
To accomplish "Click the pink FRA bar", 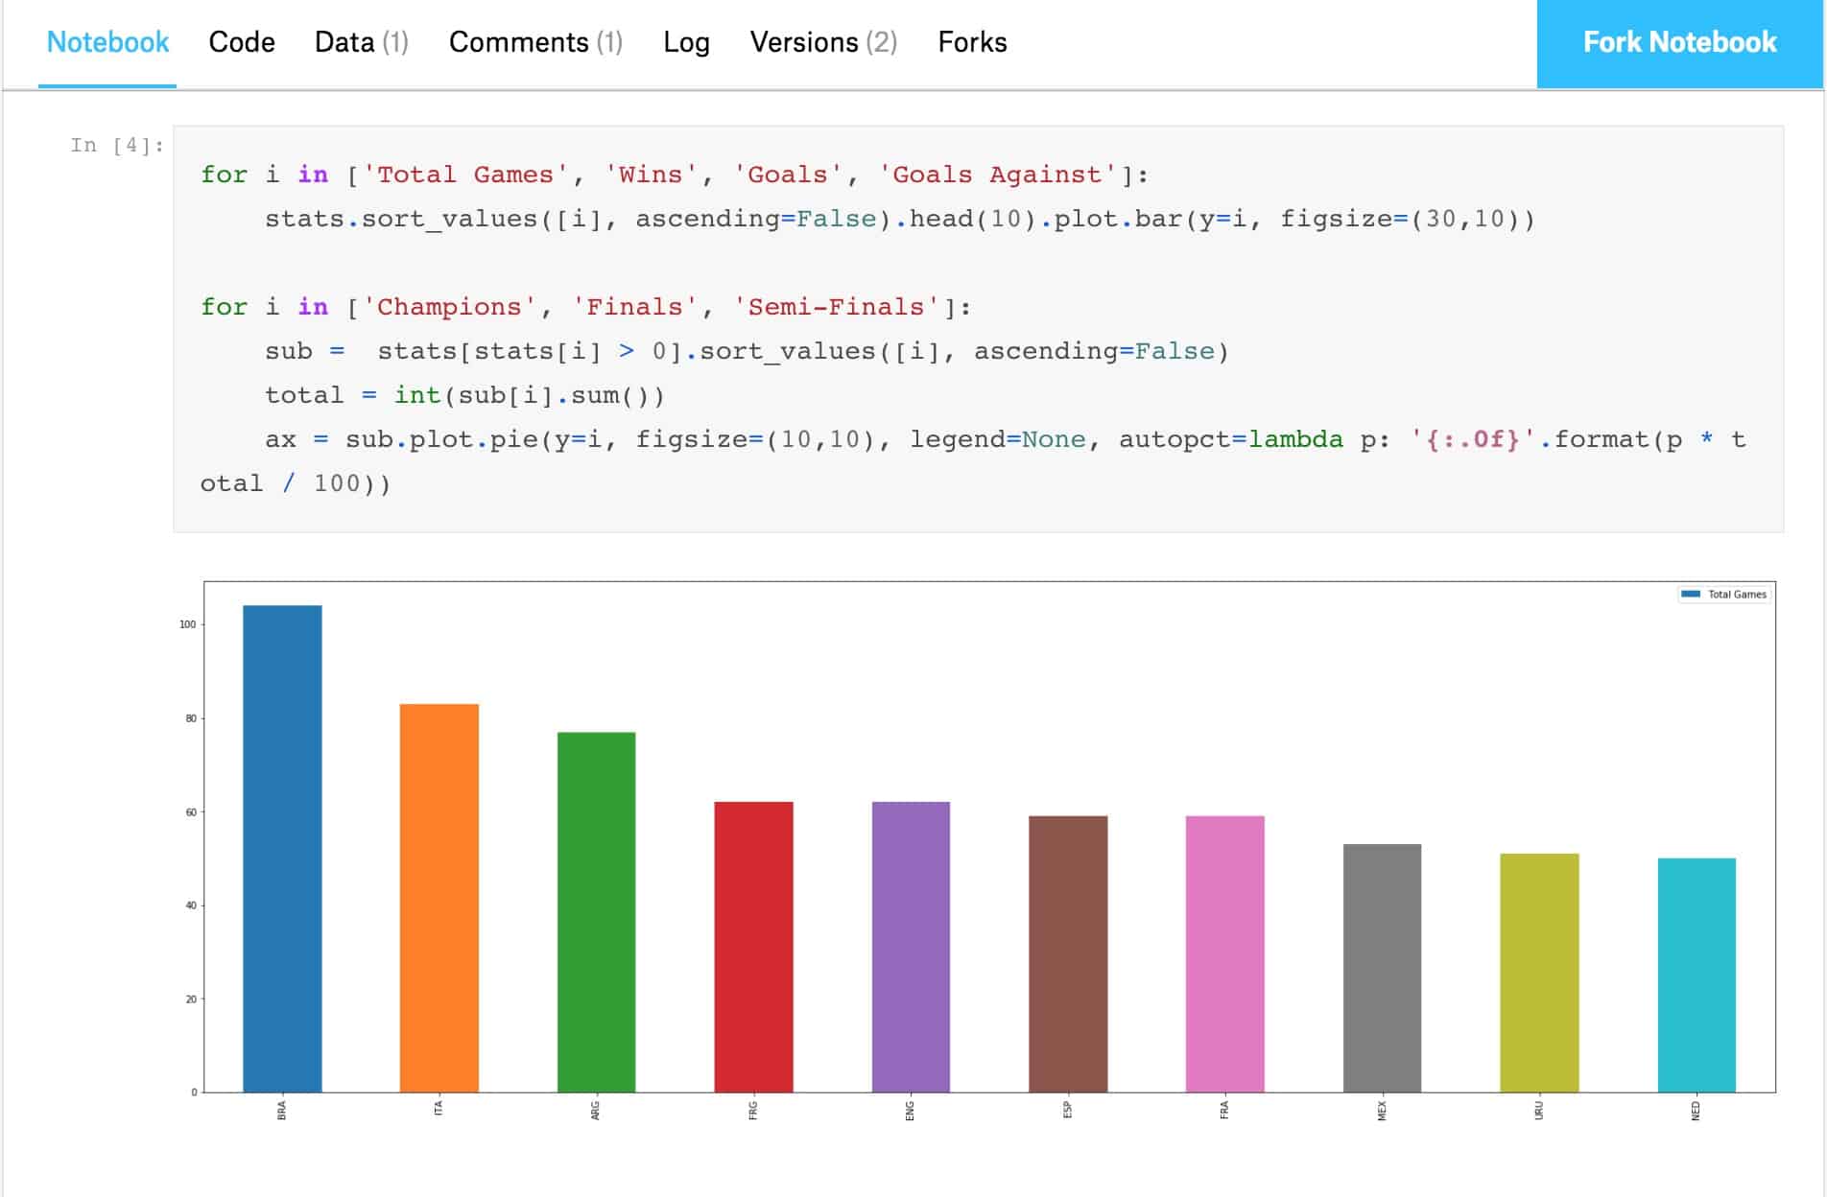I will point(1223,954).
